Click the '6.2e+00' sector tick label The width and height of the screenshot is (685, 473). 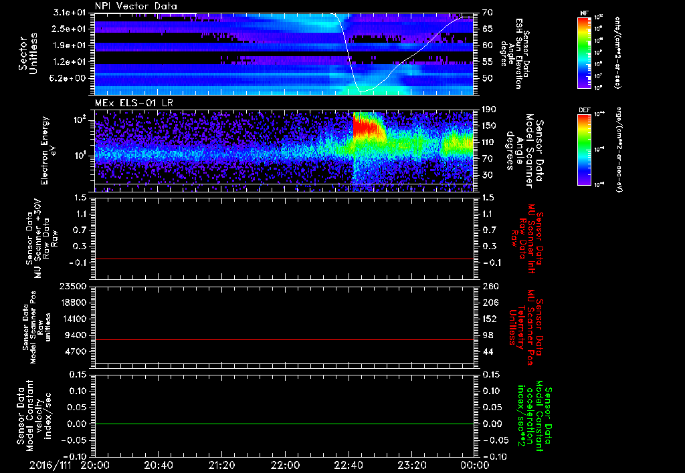[x=69, y=78]
